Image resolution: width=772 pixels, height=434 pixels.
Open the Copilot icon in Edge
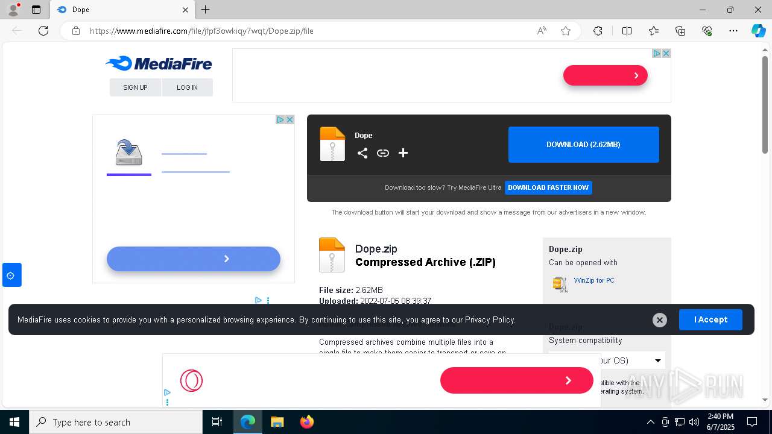click(x=758, y=31)
